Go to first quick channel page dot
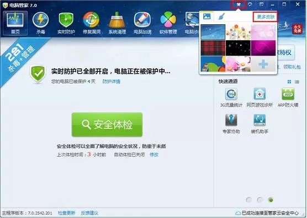This screenshot has width=307, height=218. (x=249, y=200)
